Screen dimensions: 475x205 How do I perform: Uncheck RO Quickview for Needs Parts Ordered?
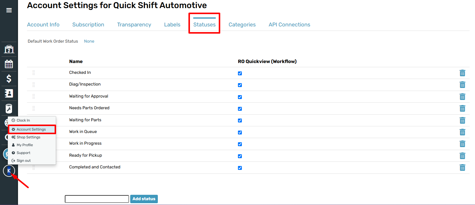click(240, 109)
